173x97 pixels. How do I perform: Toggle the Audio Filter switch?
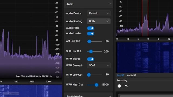[x=91, y=28]
